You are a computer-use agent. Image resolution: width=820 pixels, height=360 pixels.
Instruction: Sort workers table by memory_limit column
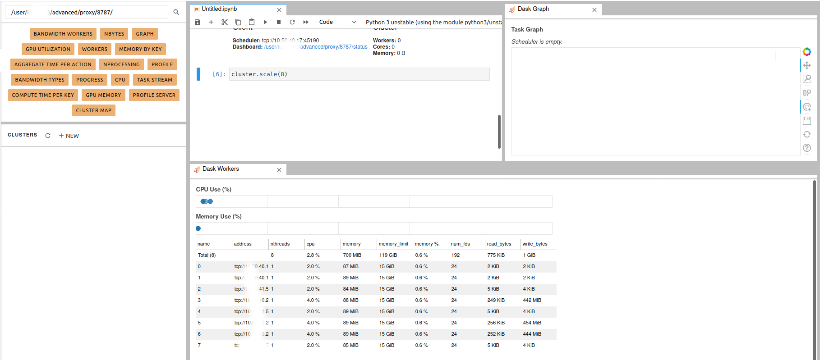(395, 244)
